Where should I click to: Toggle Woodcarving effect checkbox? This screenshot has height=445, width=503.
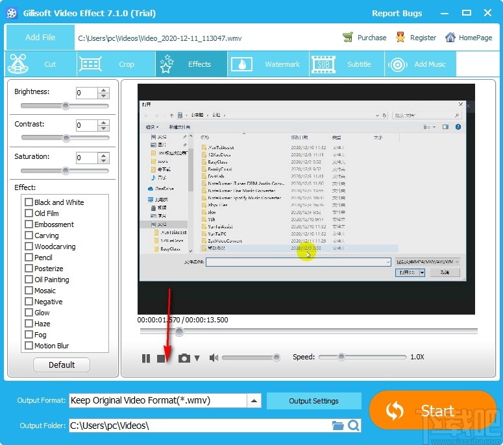pyautogui.click(x=29, y=247)
